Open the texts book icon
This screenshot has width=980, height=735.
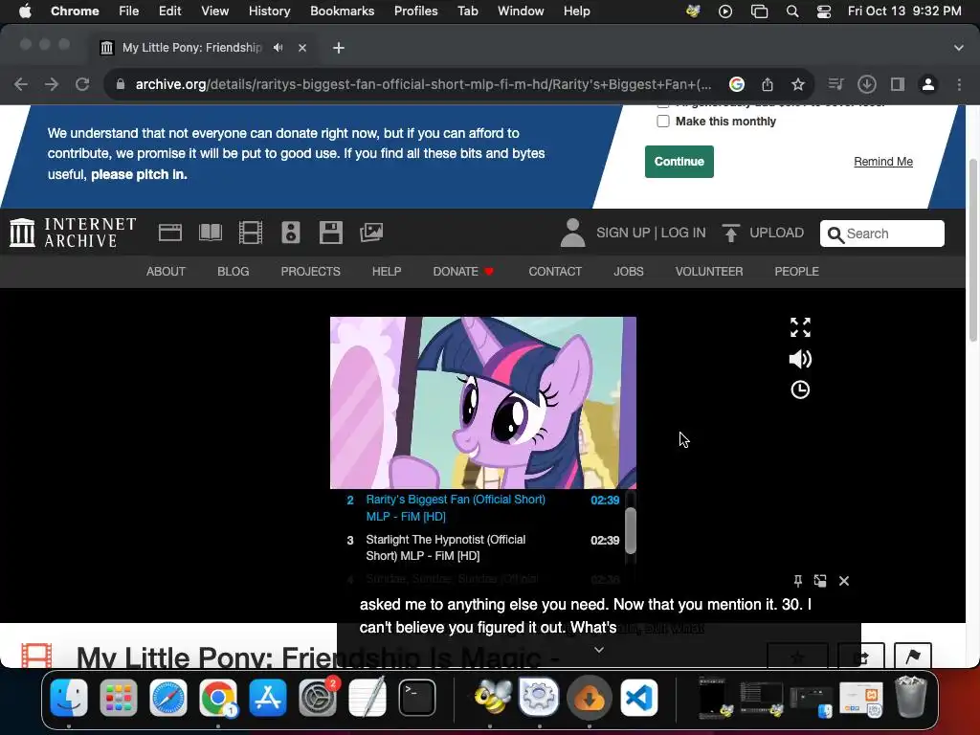[210, 233]
